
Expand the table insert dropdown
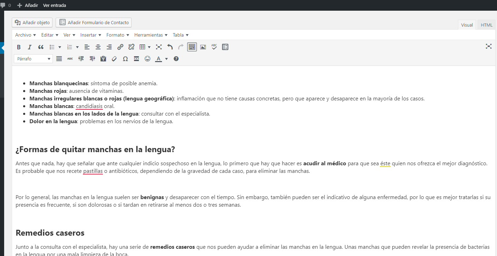[x=149, y=47]
